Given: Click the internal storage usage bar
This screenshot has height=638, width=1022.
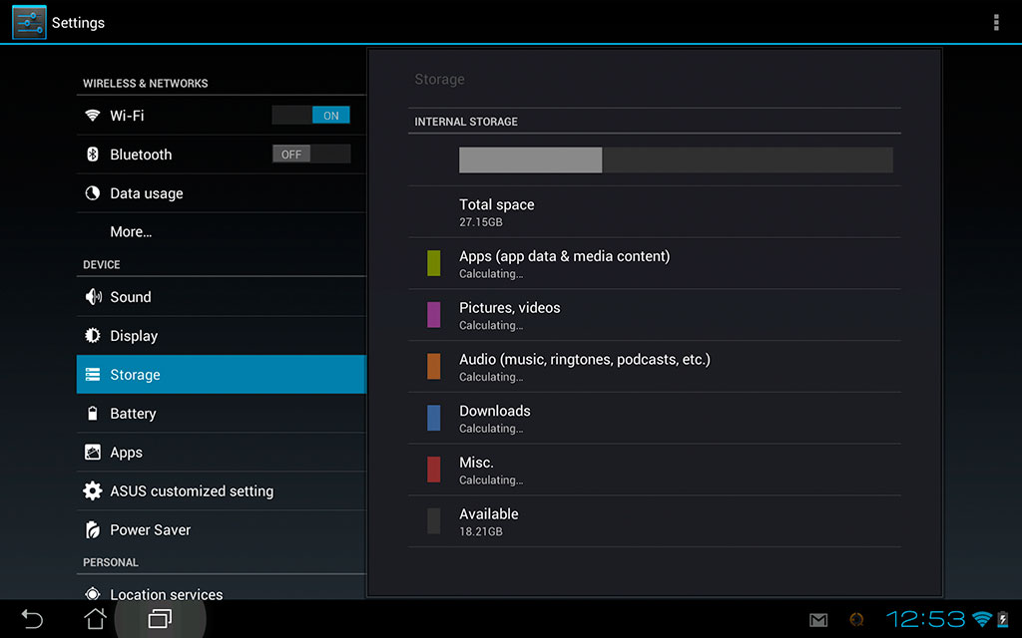Looking at the screenshot, I should tap(675, 160).
